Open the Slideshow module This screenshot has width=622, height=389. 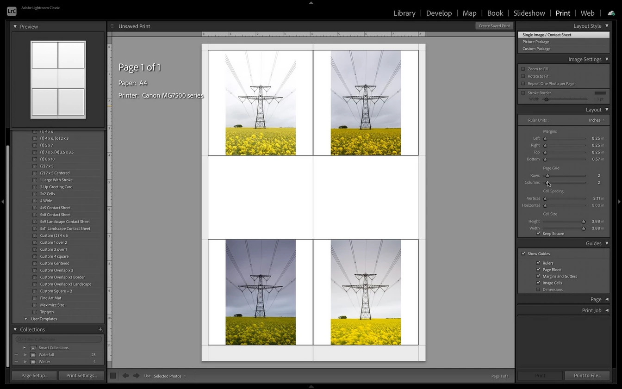[x=529, y=13]
